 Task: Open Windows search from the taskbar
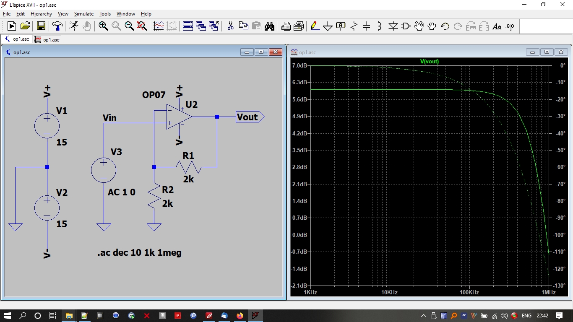tap(23, 316)
